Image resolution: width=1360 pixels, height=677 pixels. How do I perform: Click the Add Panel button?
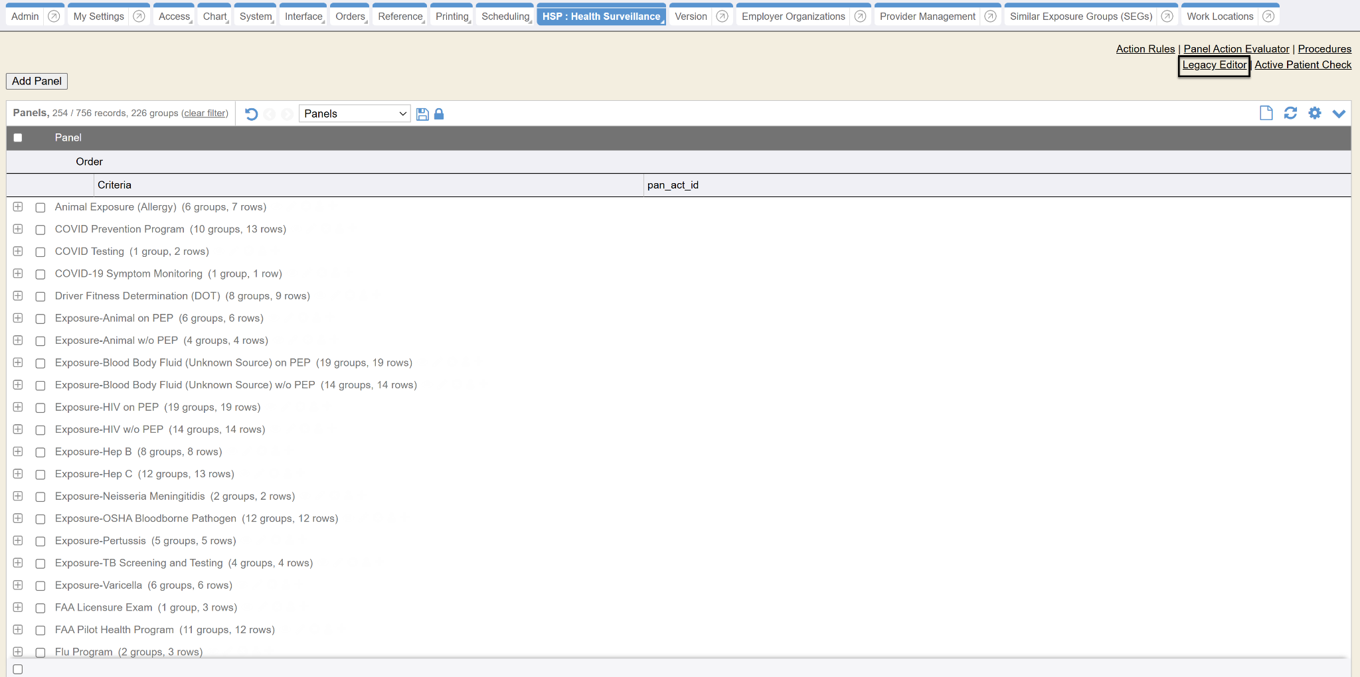pos(37,81)
